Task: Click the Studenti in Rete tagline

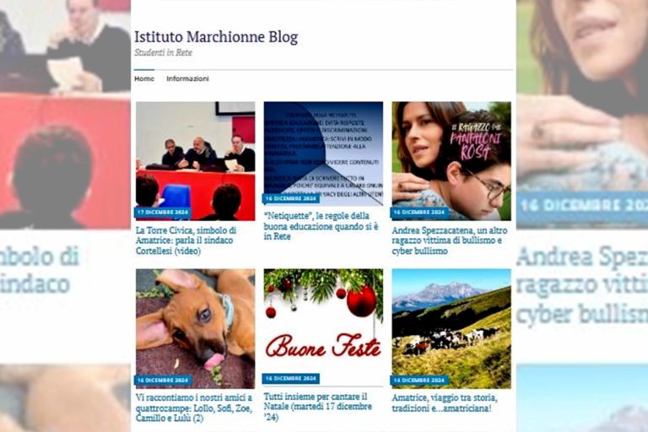Action: (x=163, y=52)
